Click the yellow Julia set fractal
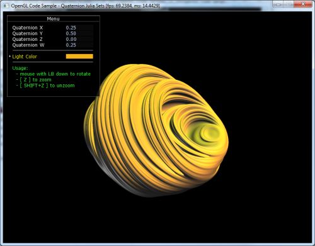This screenshot has width=315, height=246. [156, 130]
